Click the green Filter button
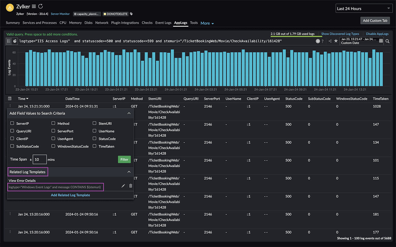Image resolution: width=396 pixels, height=247 pixels. coord(124,159)
